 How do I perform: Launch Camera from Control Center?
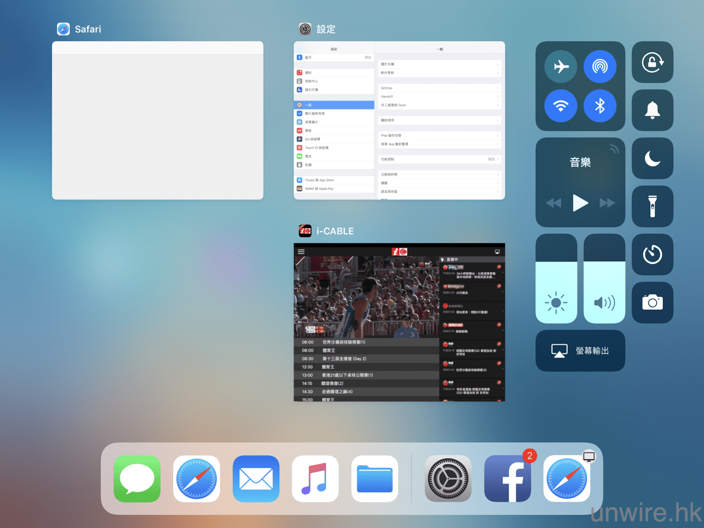(x=652, y=302)
